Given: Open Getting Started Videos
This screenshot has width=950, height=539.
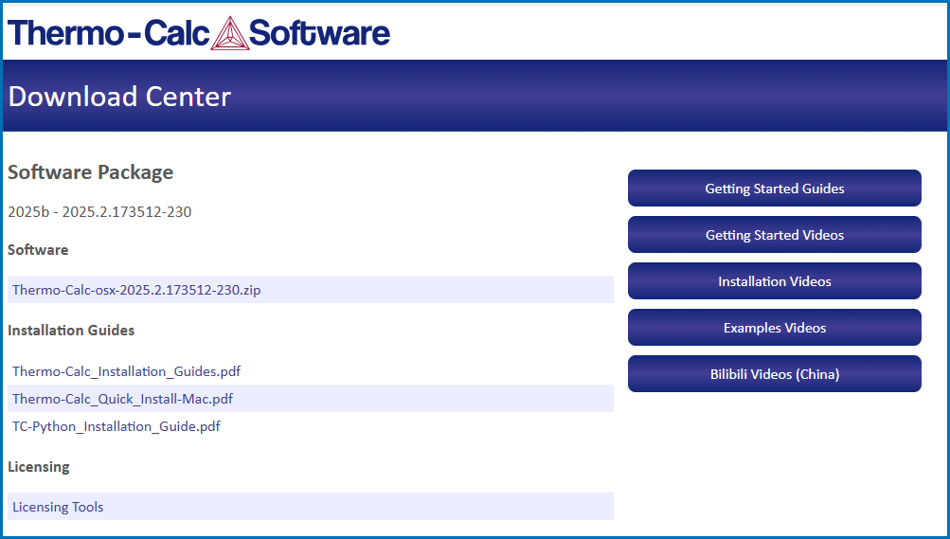Looking at the screenshot, I should coord(774,235).
